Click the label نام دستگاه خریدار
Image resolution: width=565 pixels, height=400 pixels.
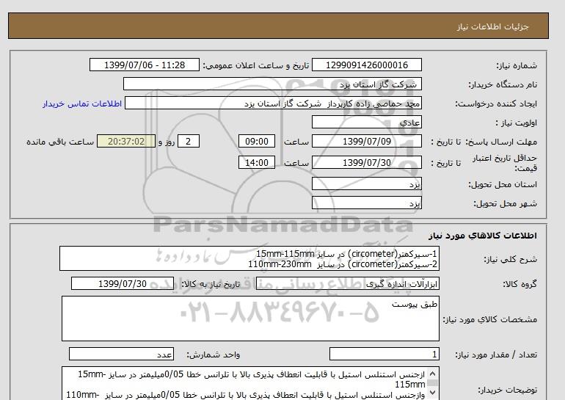pyautogui.click(x=503, y=84)
